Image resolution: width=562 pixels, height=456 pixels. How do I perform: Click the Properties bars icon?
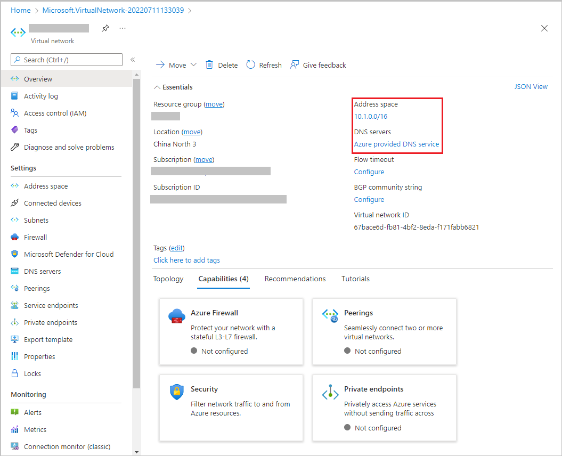pos(15,356)
